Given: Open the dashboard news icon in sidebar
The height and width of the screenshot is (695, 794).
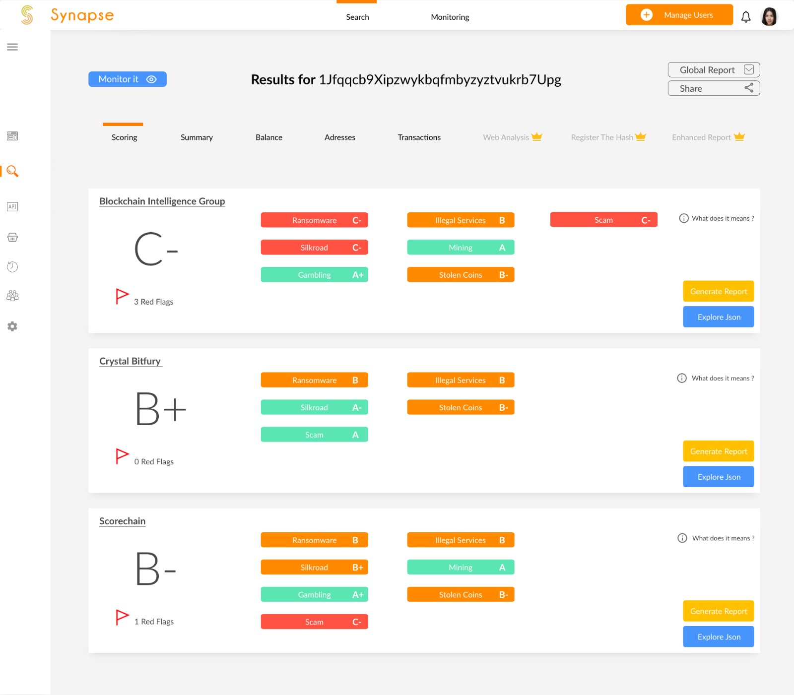Looking at the screenshot, I should (x=12, y=136).
